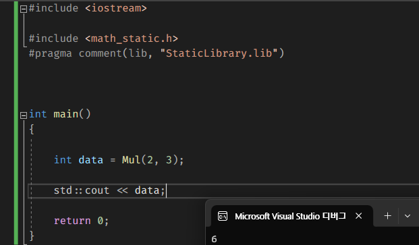Click the data identifier after the << operator
The image size is (419, 245).
[147, 190]
